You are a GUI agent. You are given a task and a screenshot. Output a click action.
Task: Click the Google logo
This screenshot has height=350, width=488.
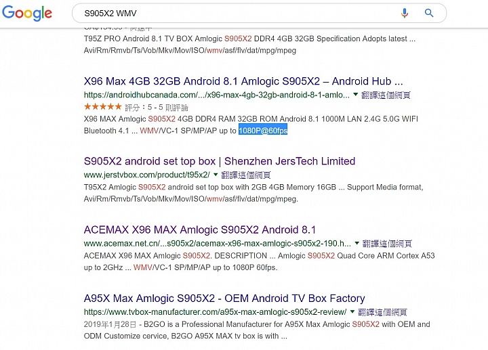click(27, 14)
